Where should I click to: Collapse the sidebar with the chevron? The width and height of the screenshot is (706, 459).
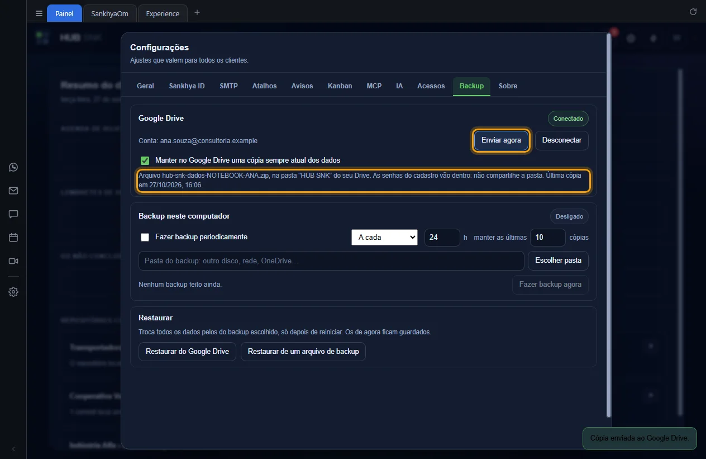[x=13, y=449]
